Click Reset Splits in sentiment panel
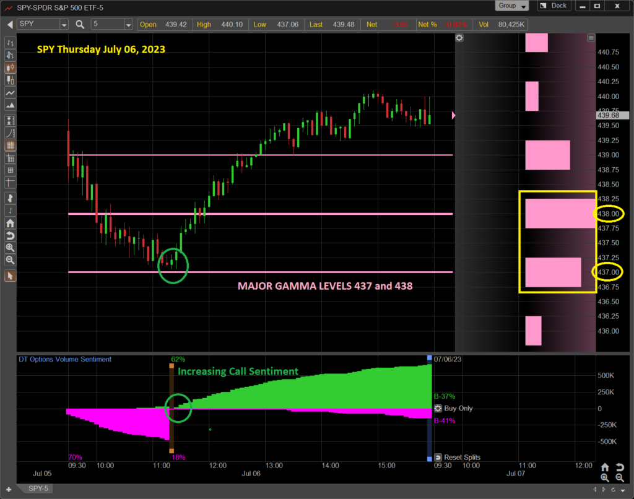The height and width of the screenshot is (499, 634). [458, 458]
